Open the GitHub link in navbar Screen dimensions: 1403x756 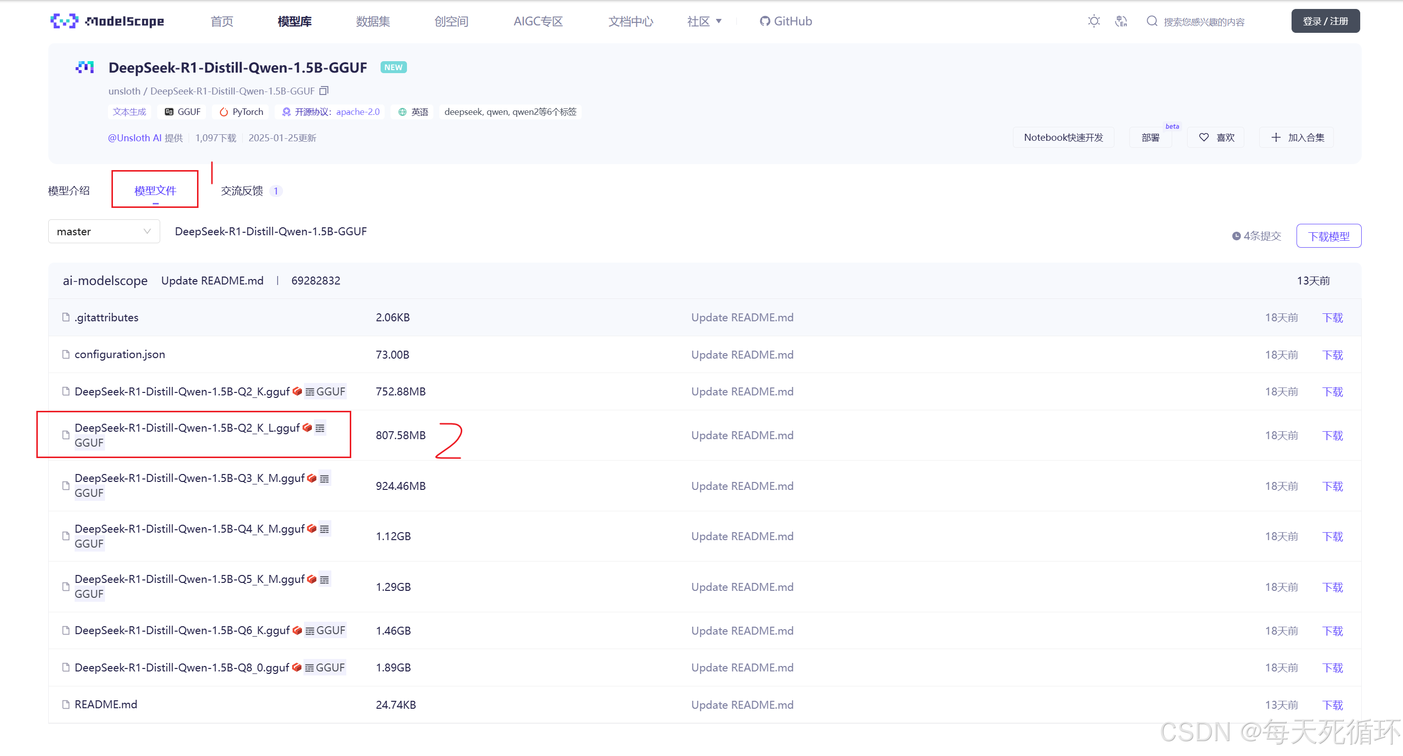pyautogui.click(x=786, y=21)
